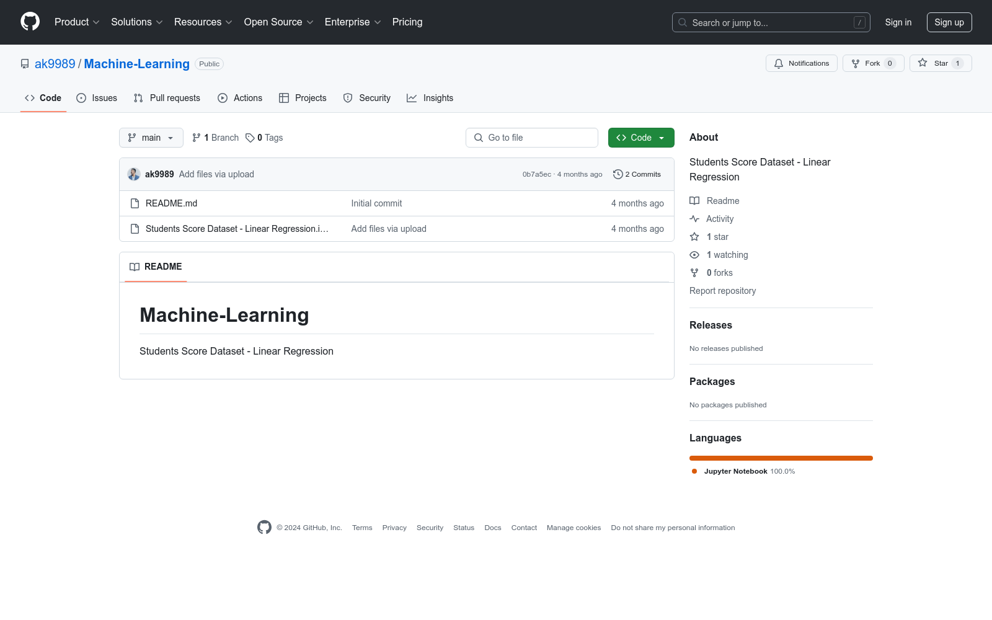Open the Pricing page

(x=407, y=22)
